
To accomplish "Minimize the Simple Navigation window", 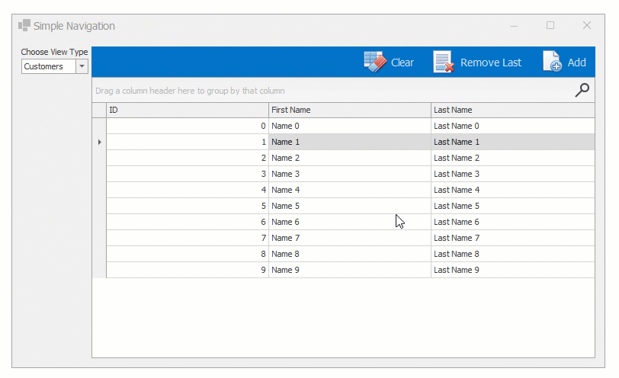I will click(514, 26).
